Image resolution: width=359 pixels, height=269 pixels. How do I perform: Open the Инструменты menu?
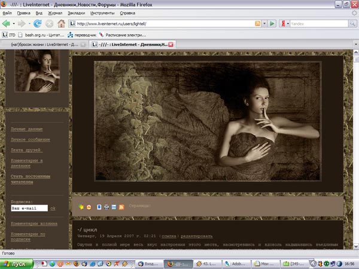tap(102, 13)
